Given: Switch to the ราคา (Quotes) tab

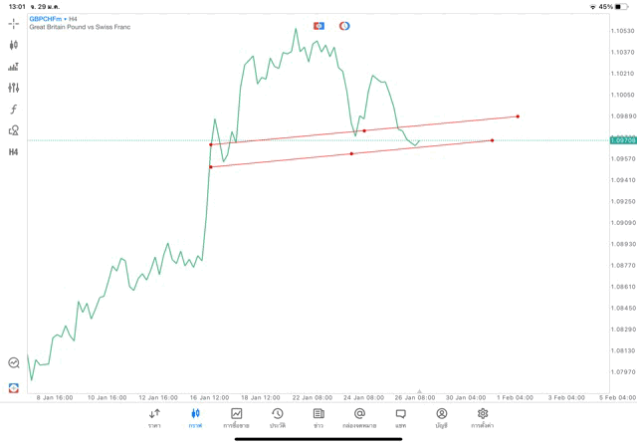Looking at the screenshot, I should click(x=154, y=418).
